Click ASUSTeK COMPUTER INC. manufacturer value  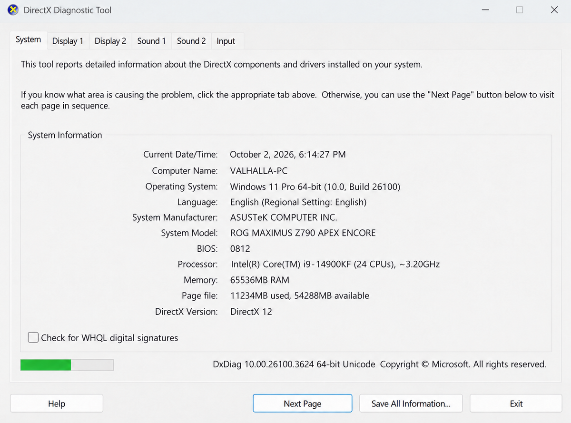click(x=284, y=217)
